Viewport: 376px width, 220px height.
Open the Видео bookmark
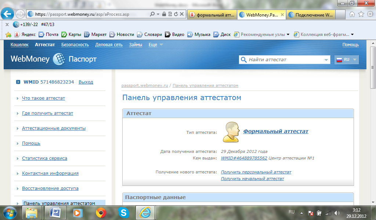pyautogui.click(x=174, y=34)
